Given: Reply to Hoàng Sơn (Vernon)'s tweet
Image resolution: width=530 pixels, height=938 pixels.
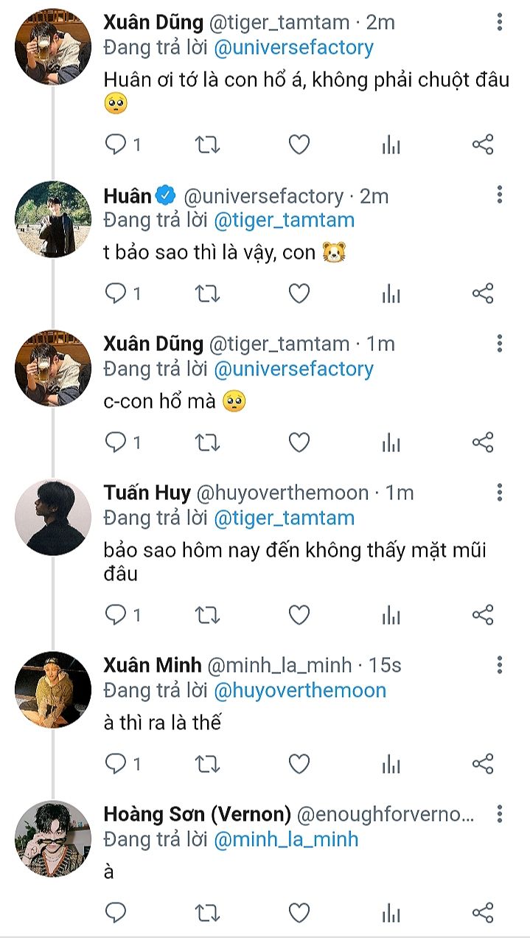Looking at the screenshot, I should tap(116, 913).
